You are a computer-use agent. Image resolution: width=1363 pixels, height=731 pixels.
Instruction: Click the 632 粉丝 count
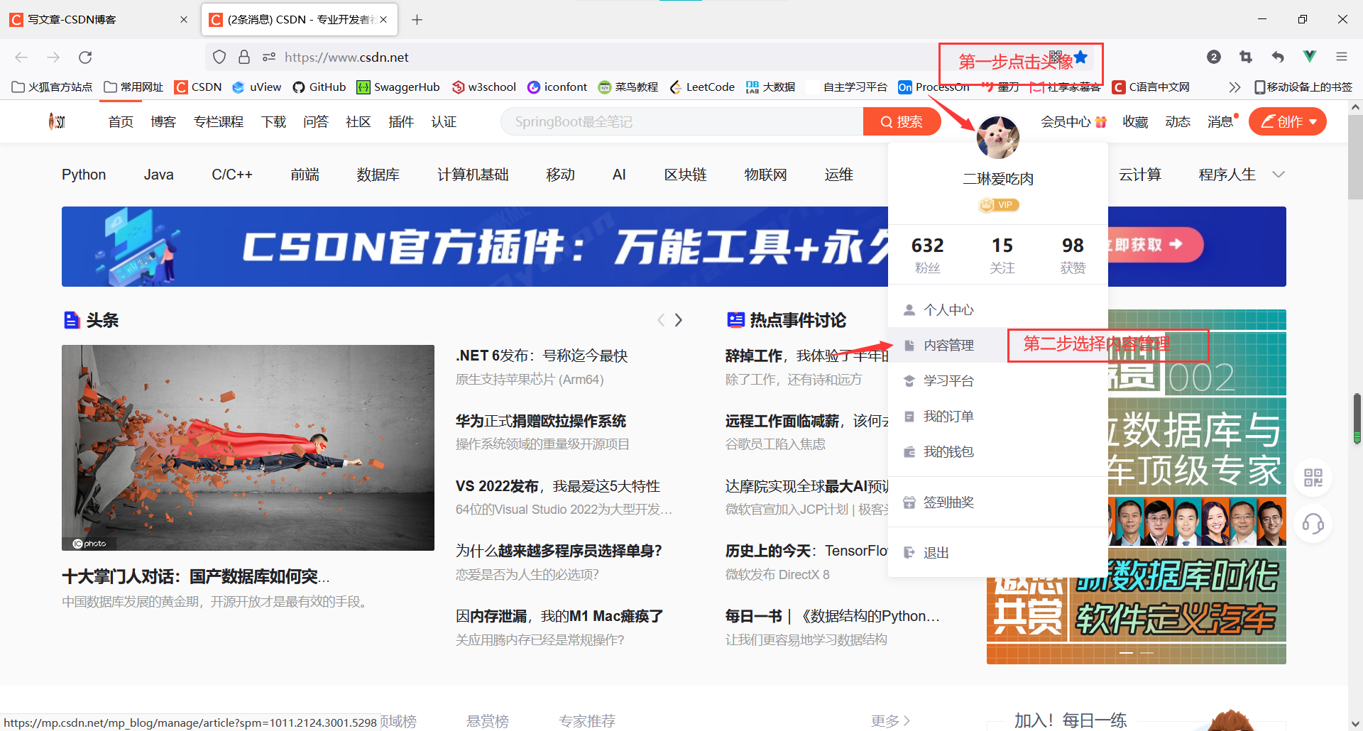[927, 255]
